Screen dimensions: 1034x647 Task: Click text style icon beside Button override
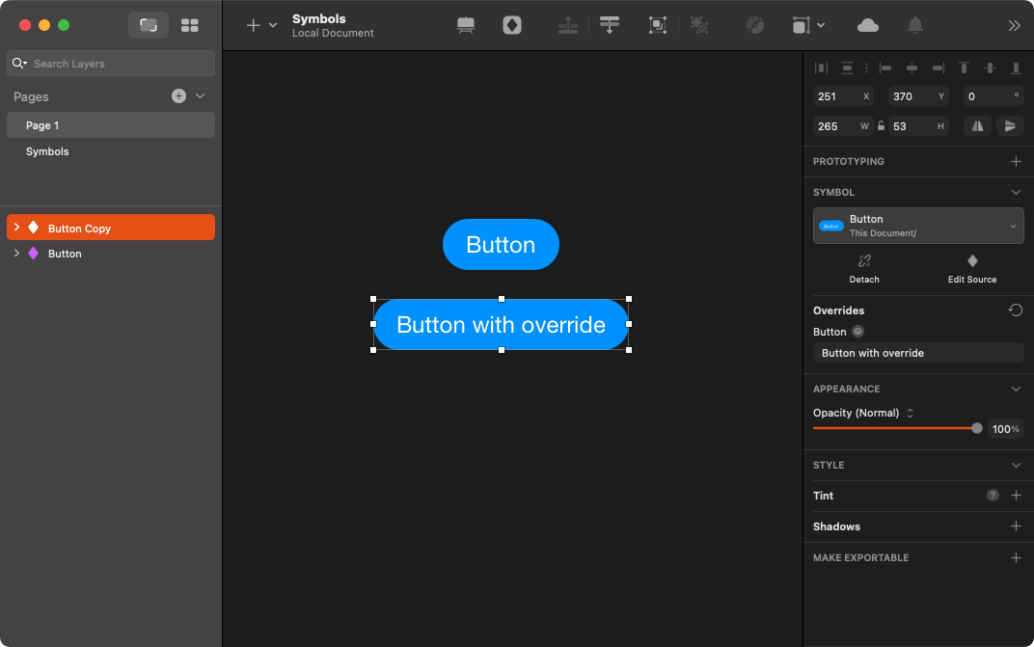pyautogui.click(x=857, y=331)
